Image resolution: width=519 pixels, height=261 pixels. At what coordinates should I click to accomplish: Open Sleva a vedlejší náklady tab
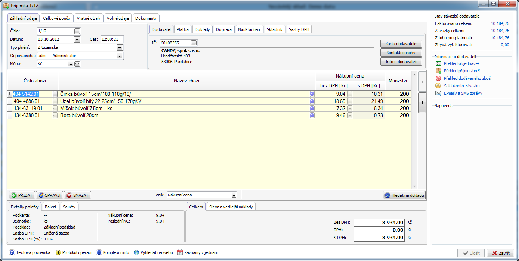pyautogui.click(x=231, y=207)
